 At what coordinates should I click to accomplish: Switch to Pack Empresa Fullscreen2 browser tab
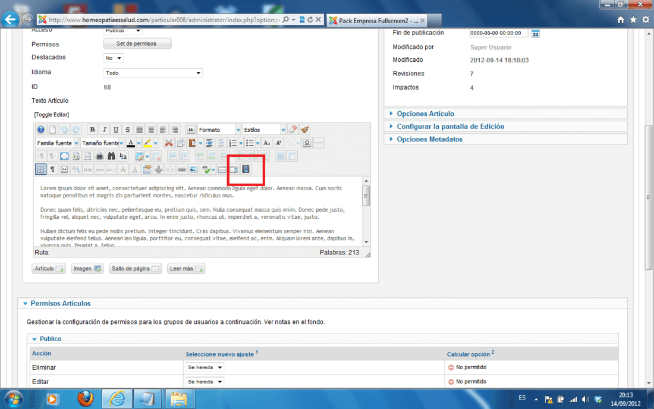376,20
